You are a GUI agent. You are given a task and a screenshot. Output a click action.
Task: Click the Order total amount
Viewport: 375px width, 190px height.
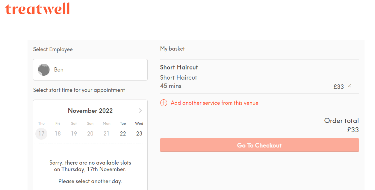point(353,130)
